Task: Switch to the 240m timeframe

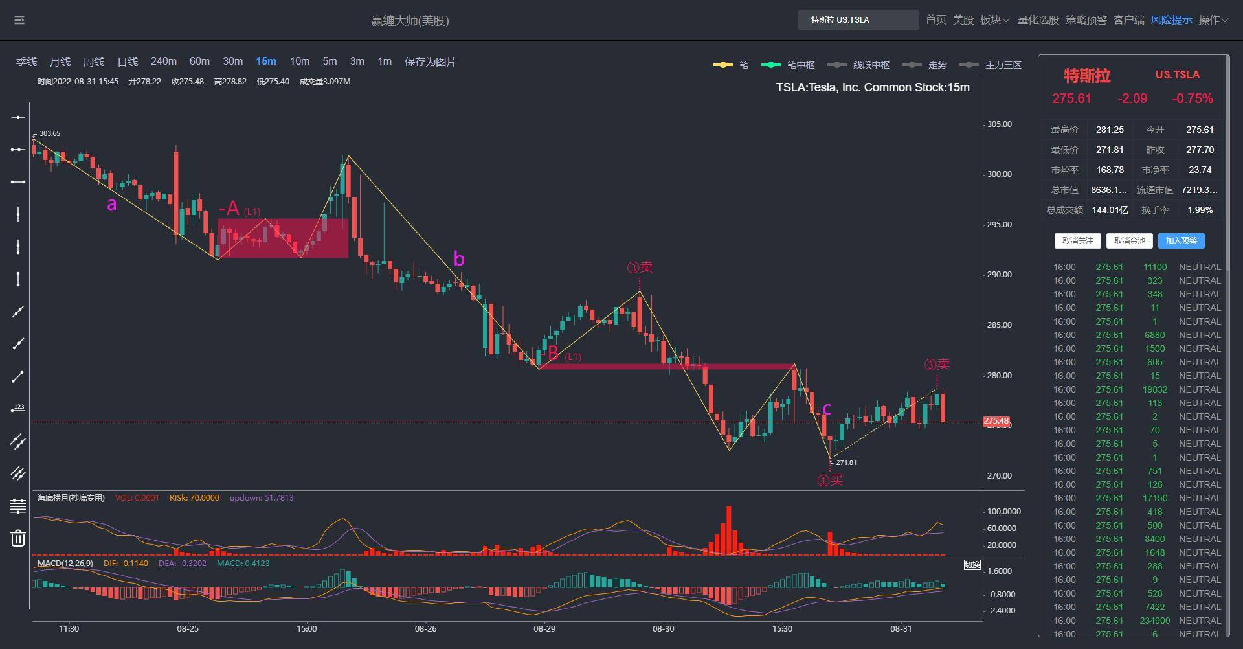Action: click(x=164, y=62)
